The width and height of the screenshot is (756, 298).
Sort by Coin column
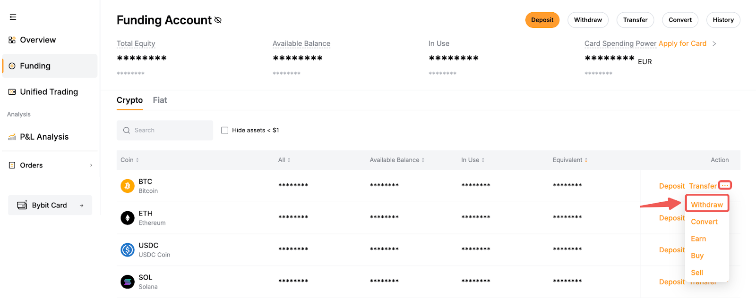coord(129,160)
